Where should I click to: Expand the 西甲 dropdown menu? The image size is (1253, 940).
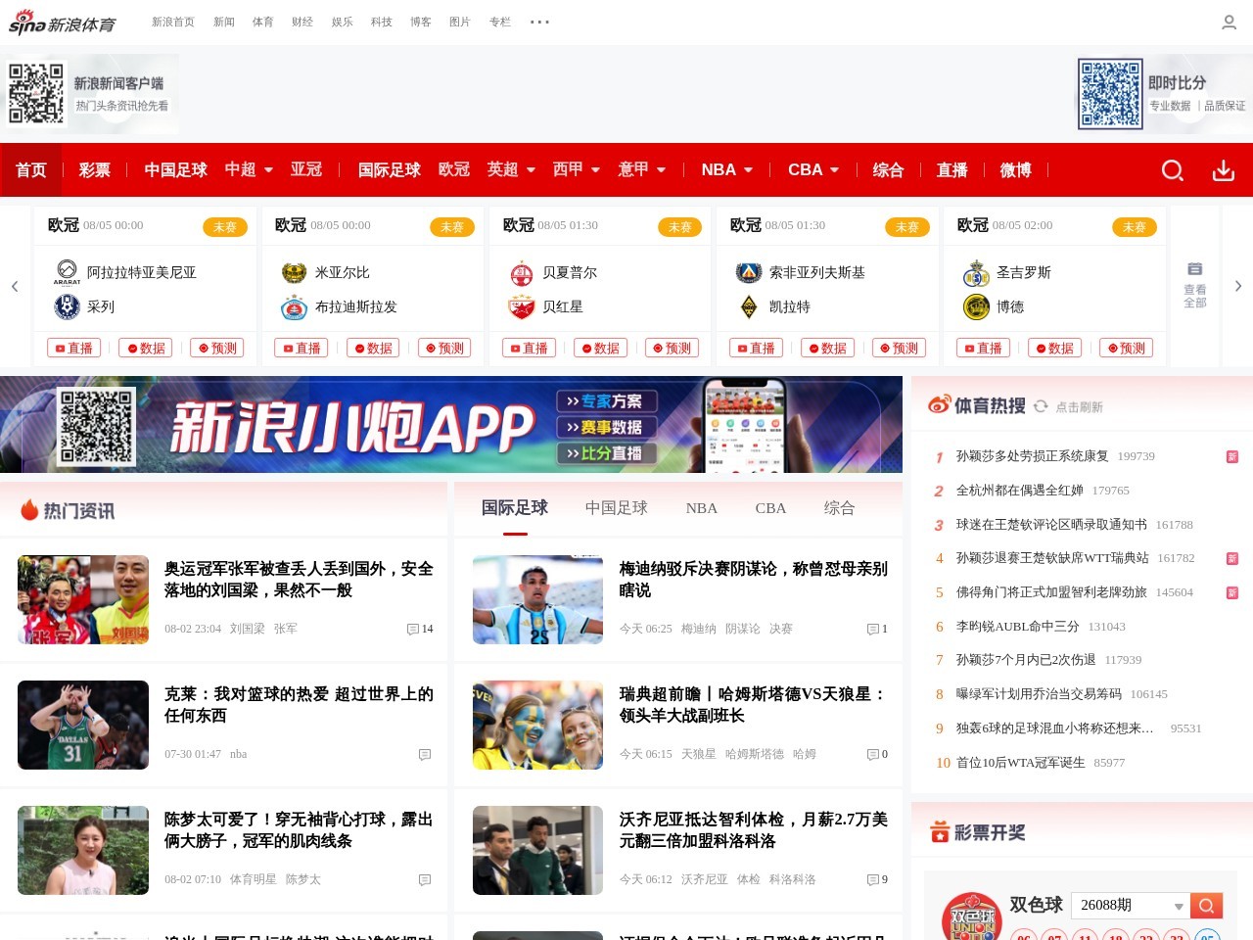pos(595,170)
